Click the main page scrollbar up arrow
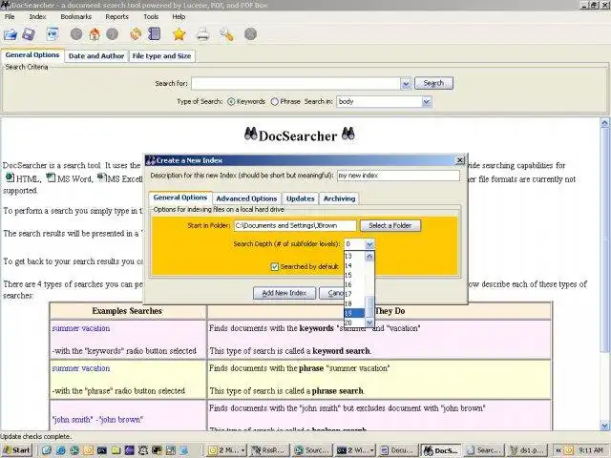Image resolution: width=611 pixels, height=458 pixels. pyautogui.click(x=604, y=123)
